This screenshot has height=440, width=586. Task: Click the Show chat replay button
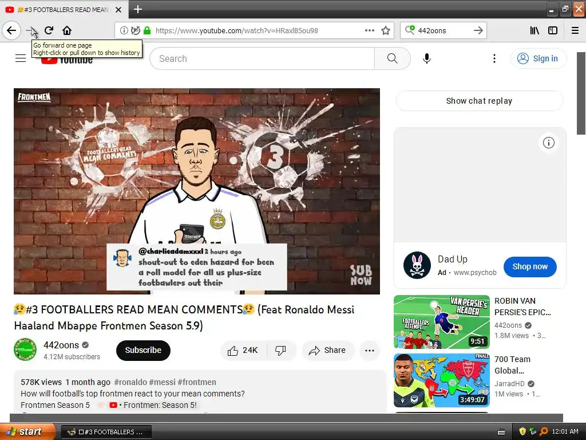point(479,101)
